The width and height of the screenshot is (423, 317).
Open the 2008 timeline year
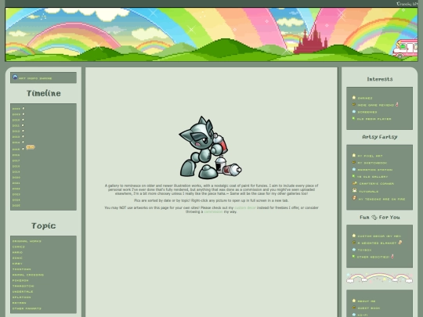[x=16, y=109]
